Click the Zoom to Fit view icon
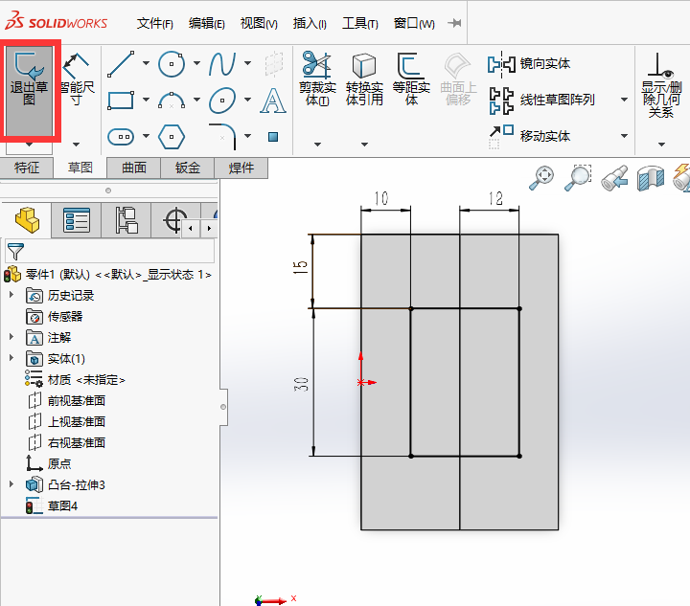The height and width of the screenshot is (606, 690). pyautogui.click(x=541, y=177)
